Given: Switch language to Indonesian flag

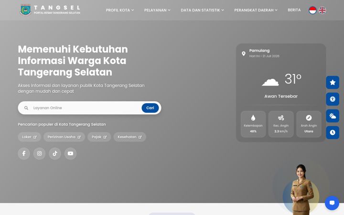Looking at the screenshot, I should click(312, 10).
